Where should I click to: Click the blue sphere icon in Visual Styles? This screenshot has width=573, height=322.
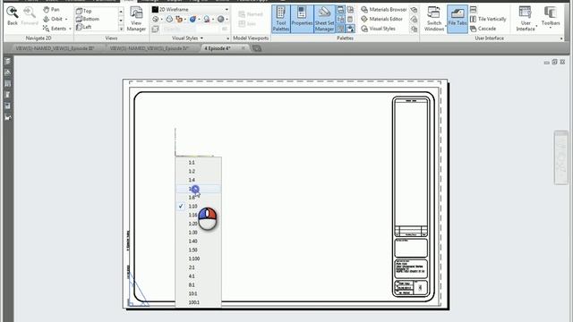192,19
